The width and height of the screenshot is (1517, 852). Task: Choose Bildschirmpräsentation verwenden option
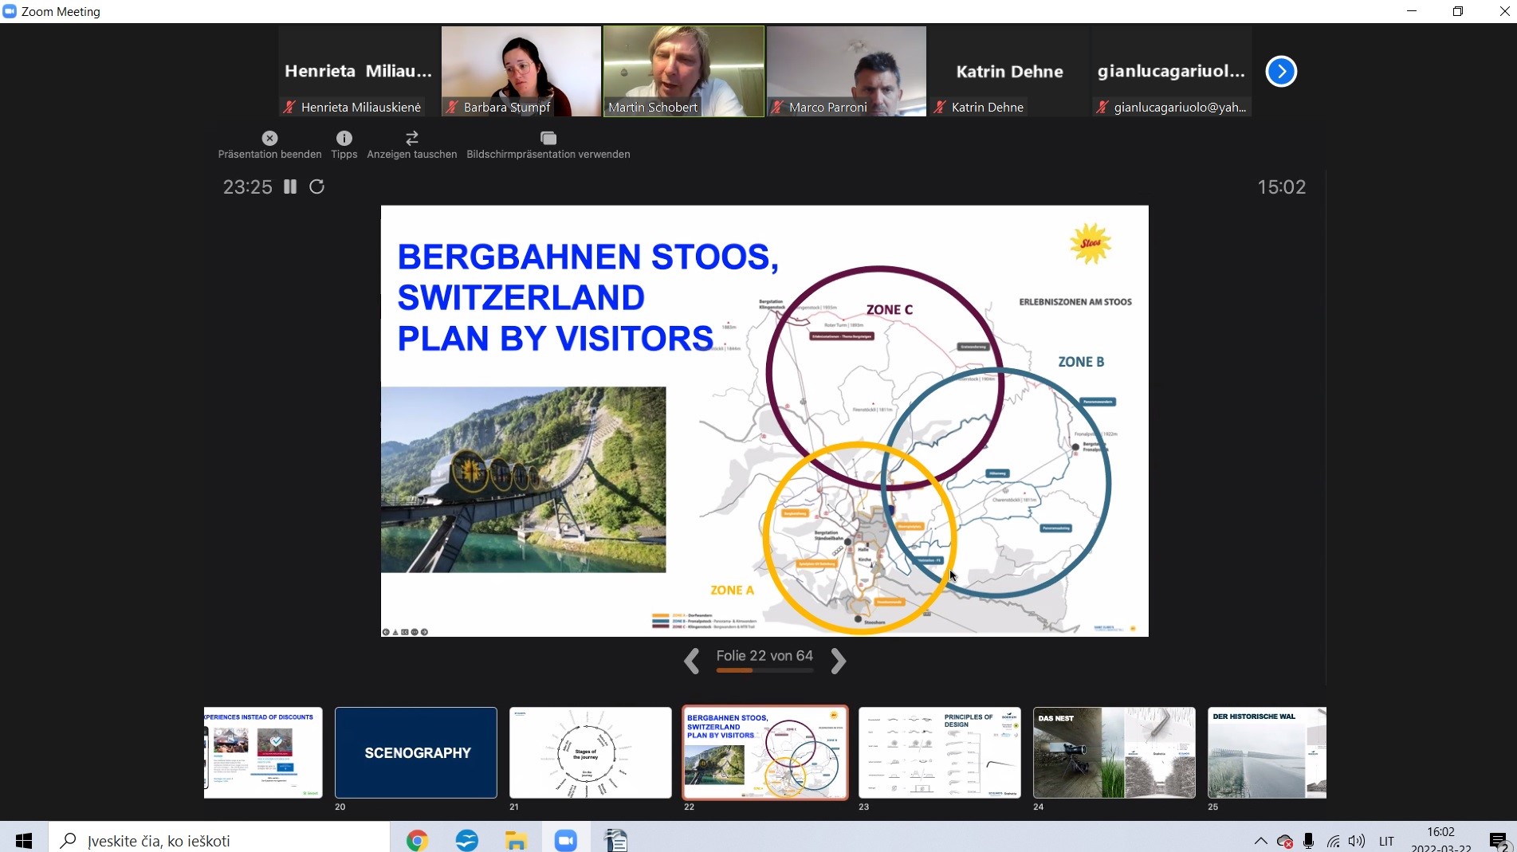[x=548, y=145]
